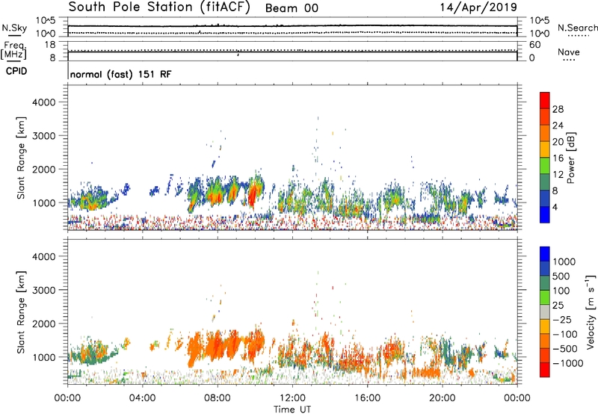The height and width of the screenshot is (414, 598).
Task: Click the date '14/Apr/2019'
Action: point(478,7)
